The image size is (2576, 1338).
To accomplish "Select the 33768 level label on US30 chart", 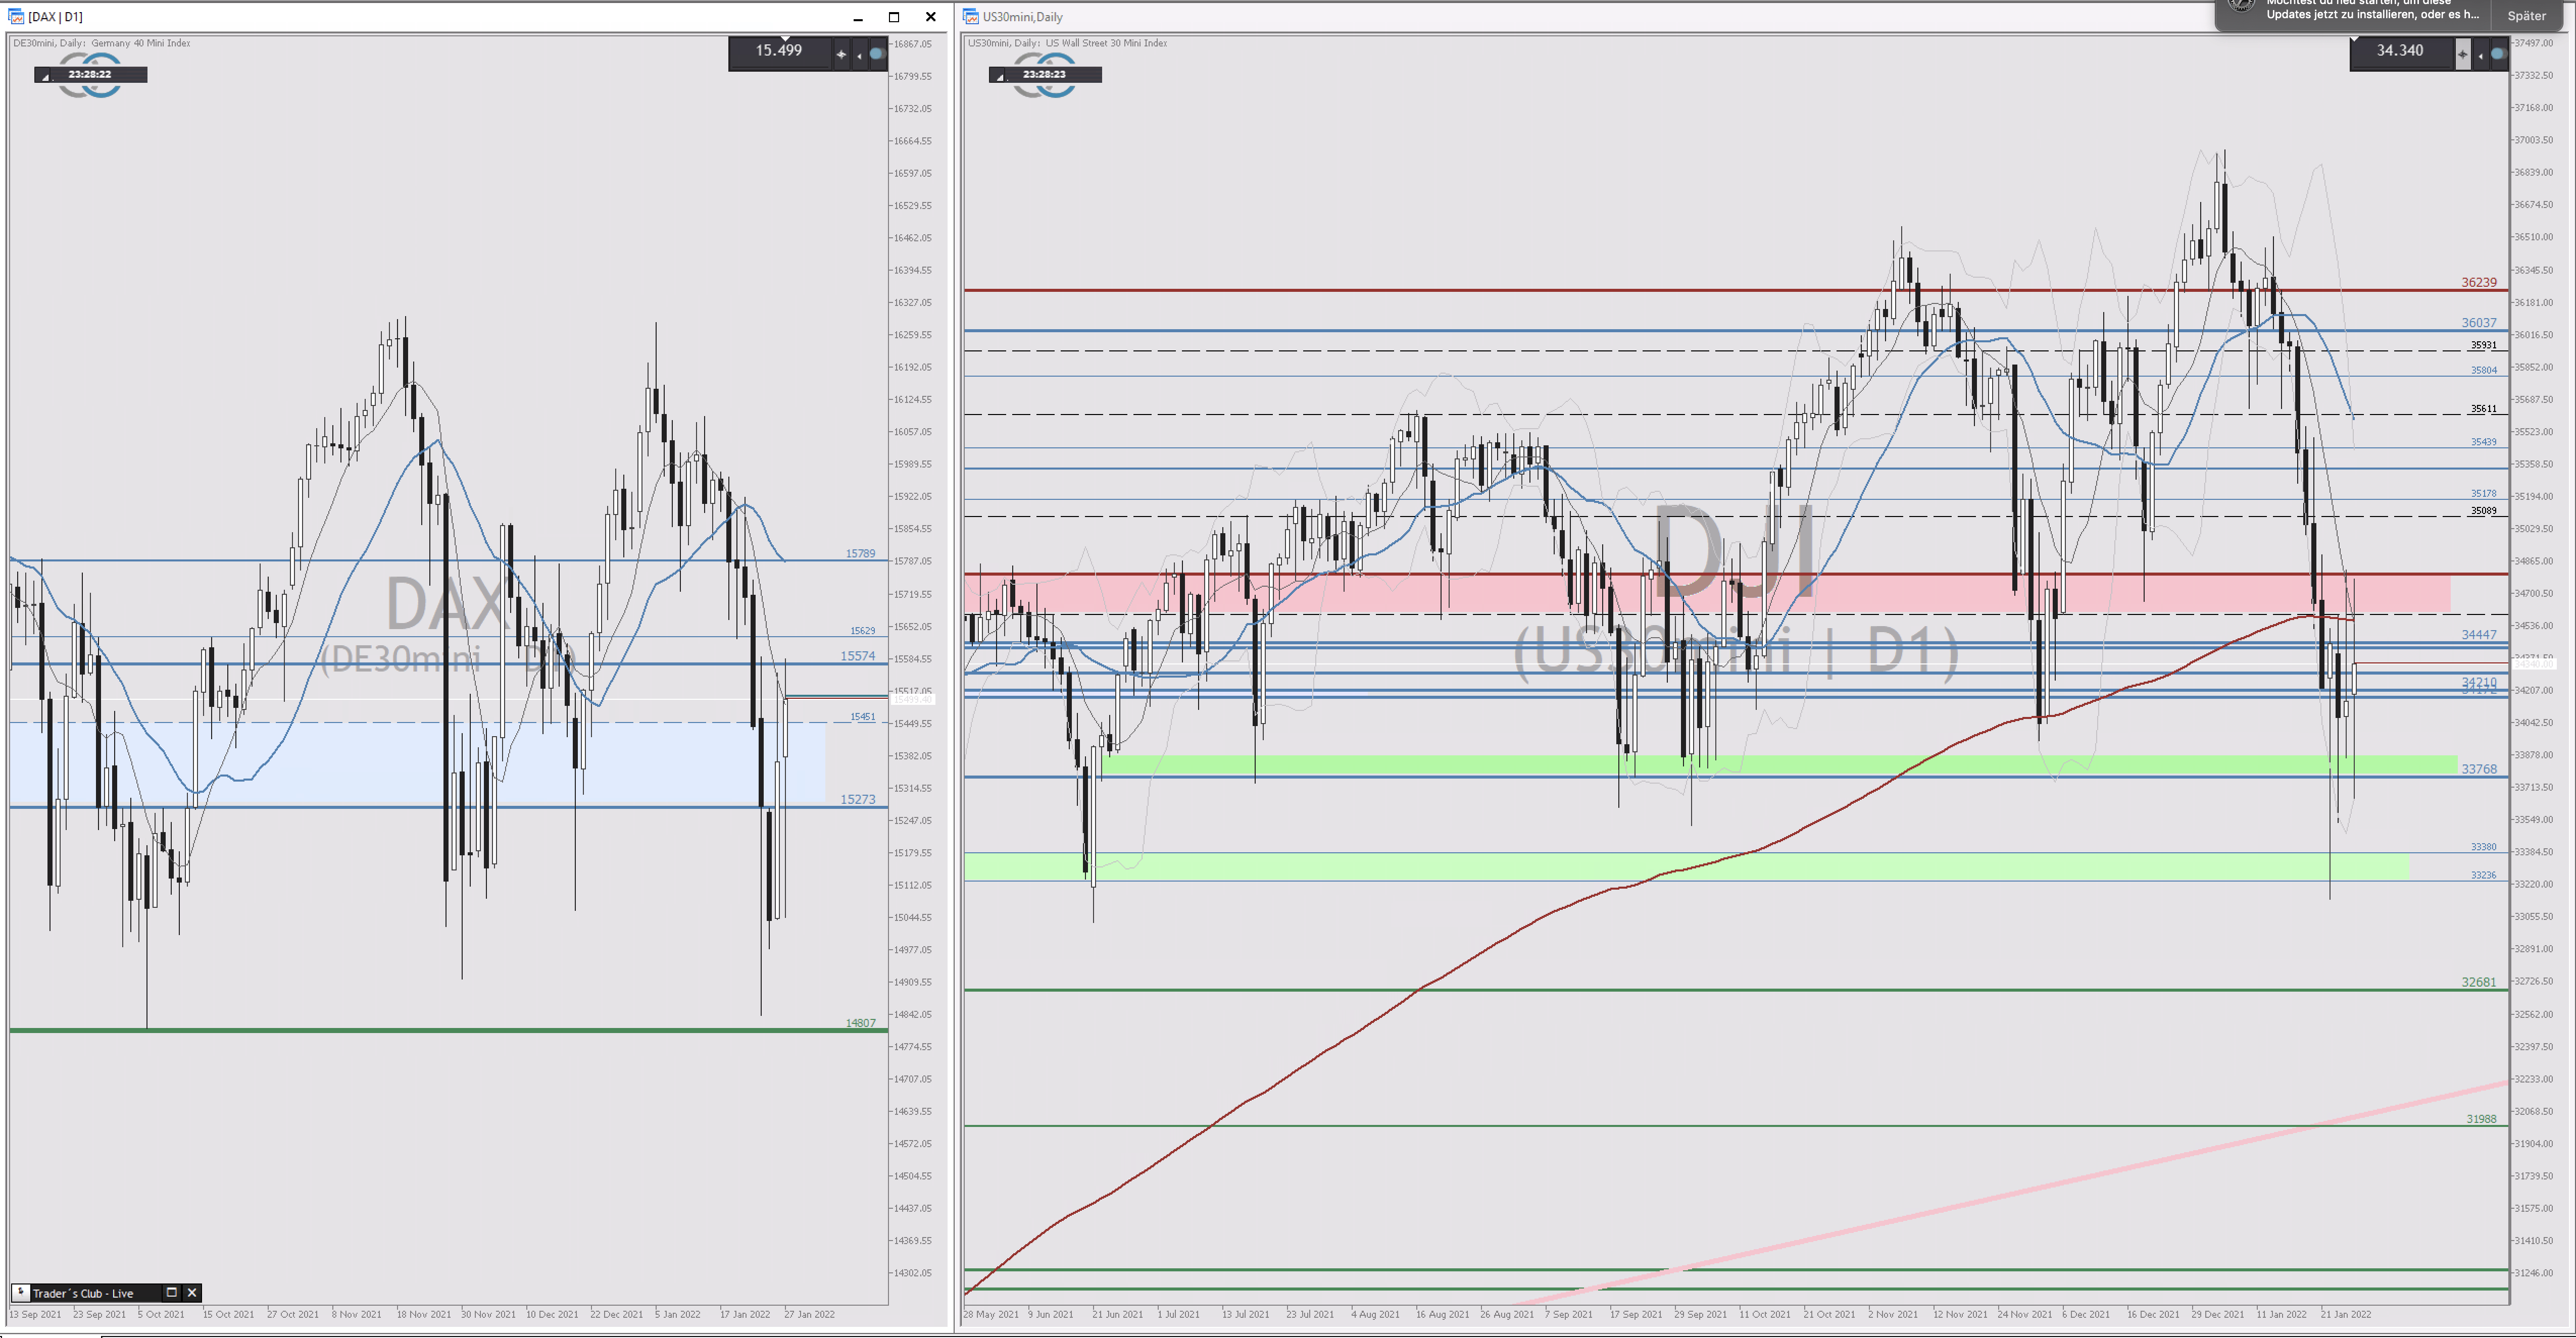I will click(x=2479, y=769).
